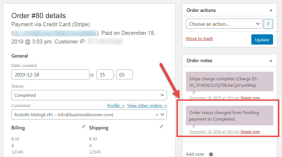Edit shipping address with pencil icon

click(161, 126)
